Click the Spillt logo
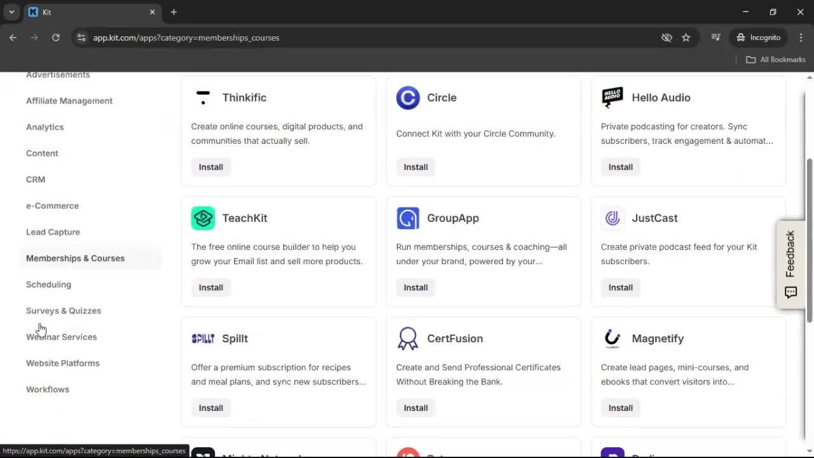Screen dimensions: 814x458 pyautogui.click(x=202, y=338)
